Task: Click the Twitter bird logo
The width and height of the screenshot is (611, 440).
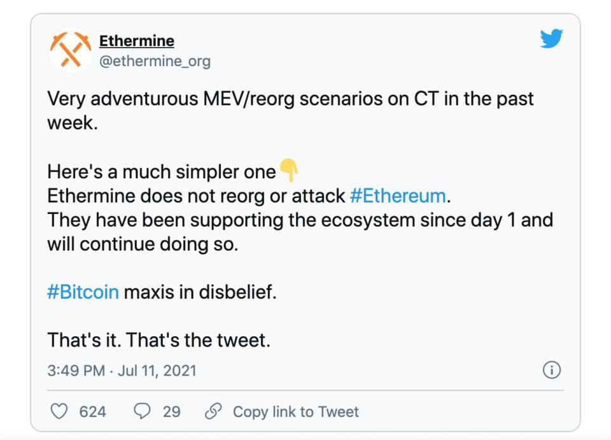Action: pos(551,39)
